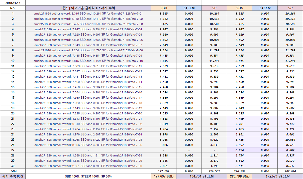Click the '172.574 STEEM' summary cell
The image size is (303, 179).
[x=278, y=176]
